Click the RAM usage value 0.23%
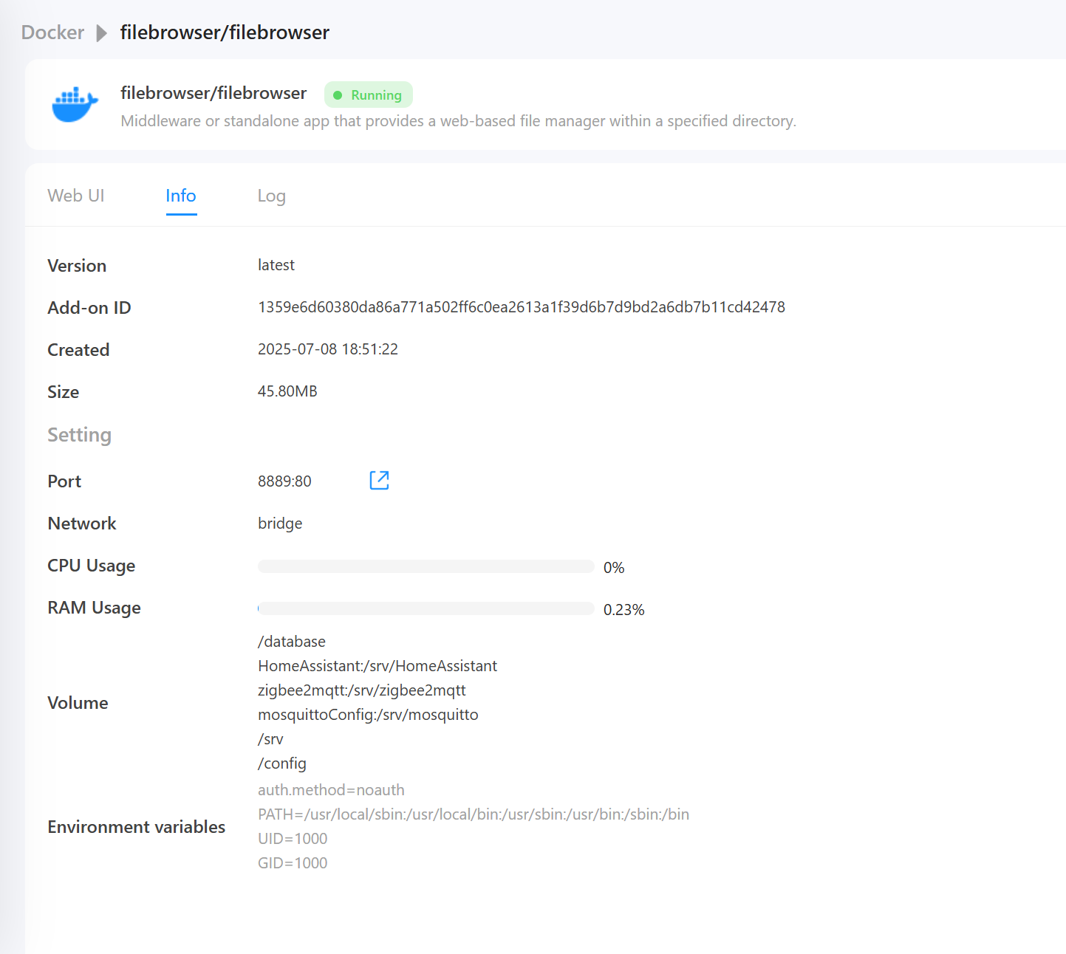 point(624,610)
